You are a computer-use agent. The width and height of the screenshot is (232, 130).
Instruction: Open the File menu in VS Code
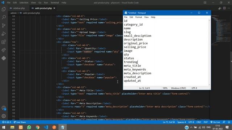[x=9, y=3]
